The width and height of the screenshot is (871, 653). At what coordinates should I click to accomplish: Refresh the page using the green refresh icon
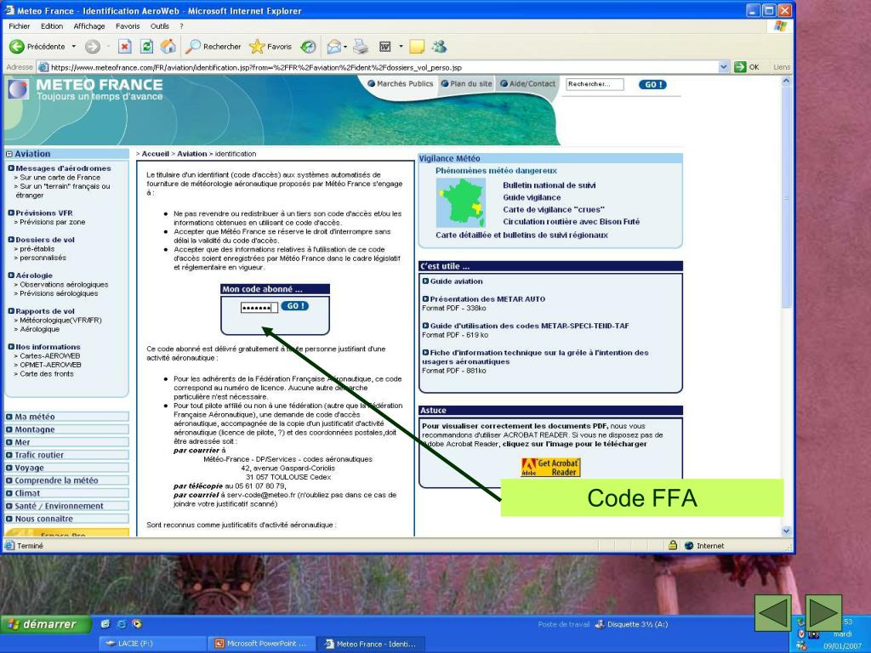(146, 47)
